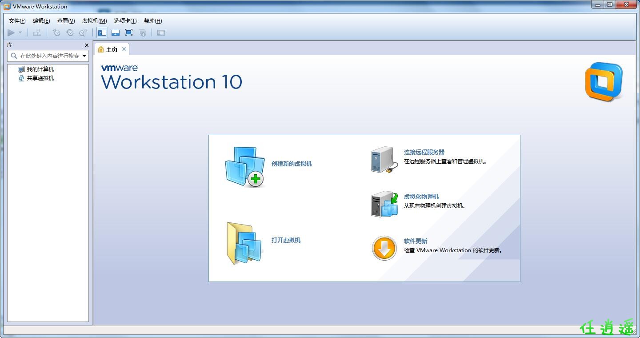Click the 创建新的虚拟机 link
640x338 pixels.
292,164
